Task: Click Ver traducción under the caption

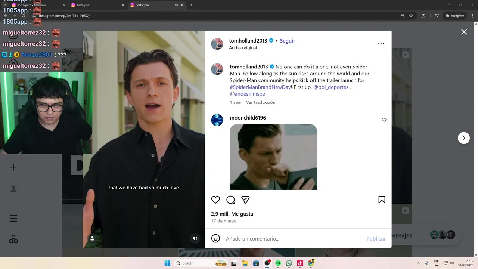Action: click(x=261, y=102)
